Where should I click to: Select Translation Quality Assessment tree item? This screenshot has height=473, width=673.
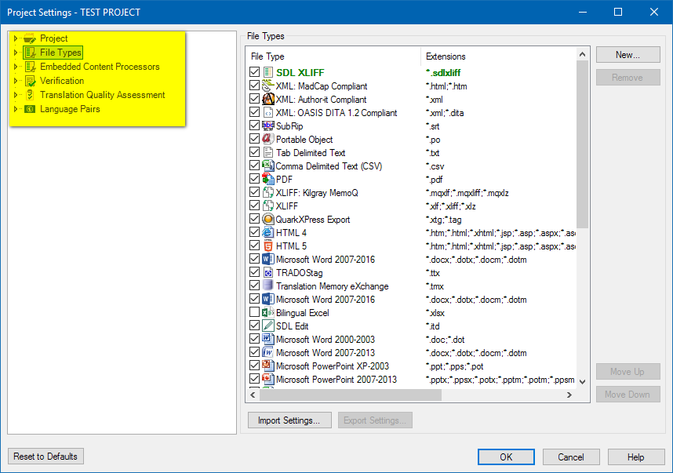[x=103, y=95]
